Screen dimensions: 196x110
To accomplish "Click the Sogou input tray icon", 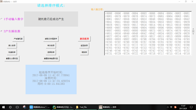I will tap(175, 107).
